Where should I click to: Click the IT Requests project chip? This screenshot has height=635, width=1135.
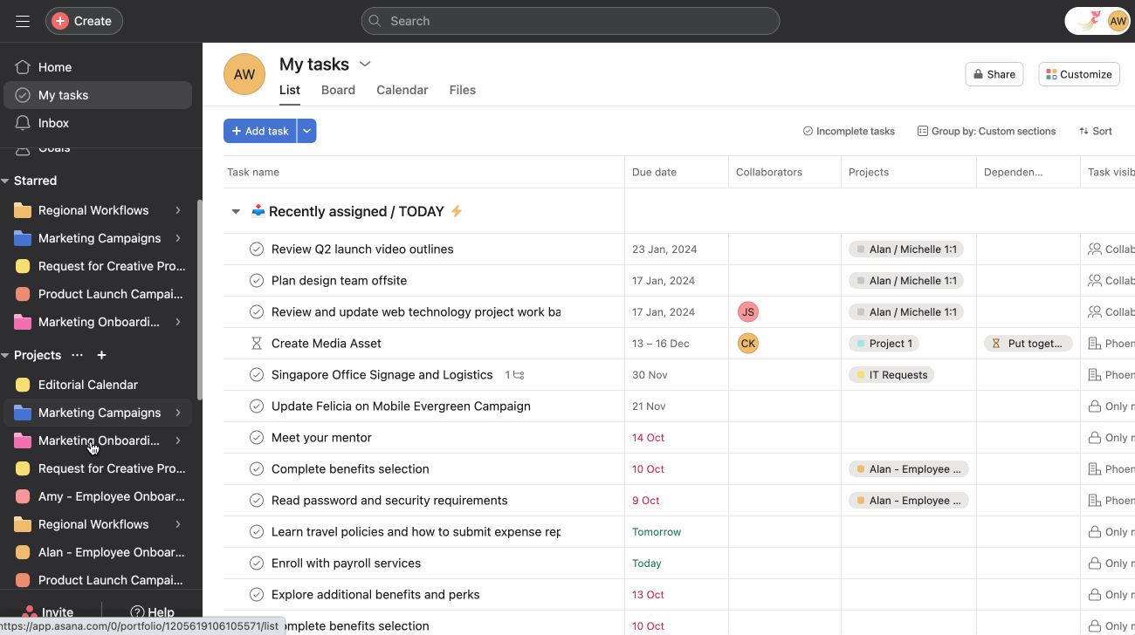(891, 375)
